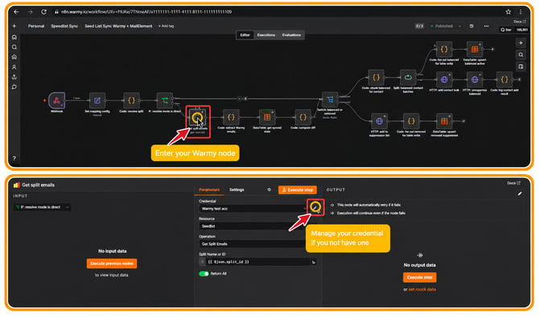Click the third canvas panel button below search

[520, 67]
